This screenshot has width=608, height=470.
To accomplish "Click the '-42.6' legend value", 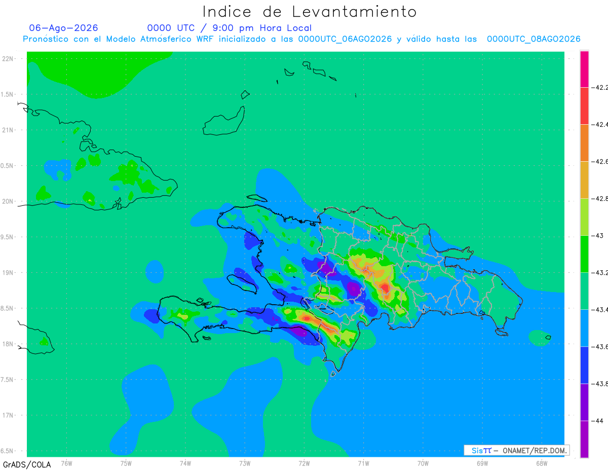I will [600, 162].
